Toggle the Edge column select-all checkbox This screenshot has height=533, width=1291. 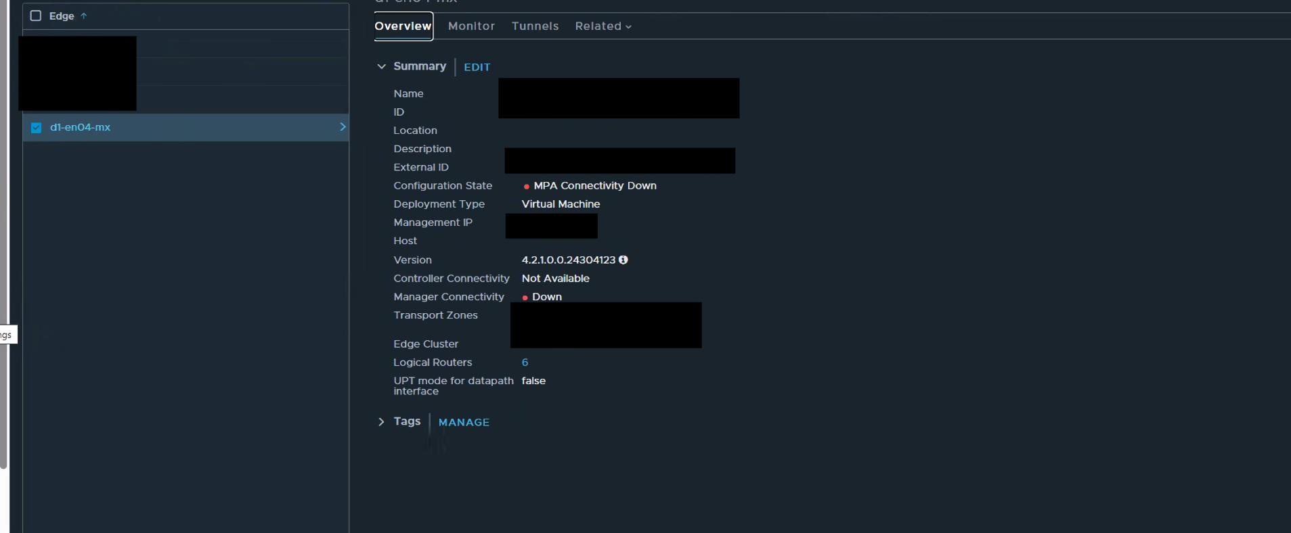pos(36,16)
